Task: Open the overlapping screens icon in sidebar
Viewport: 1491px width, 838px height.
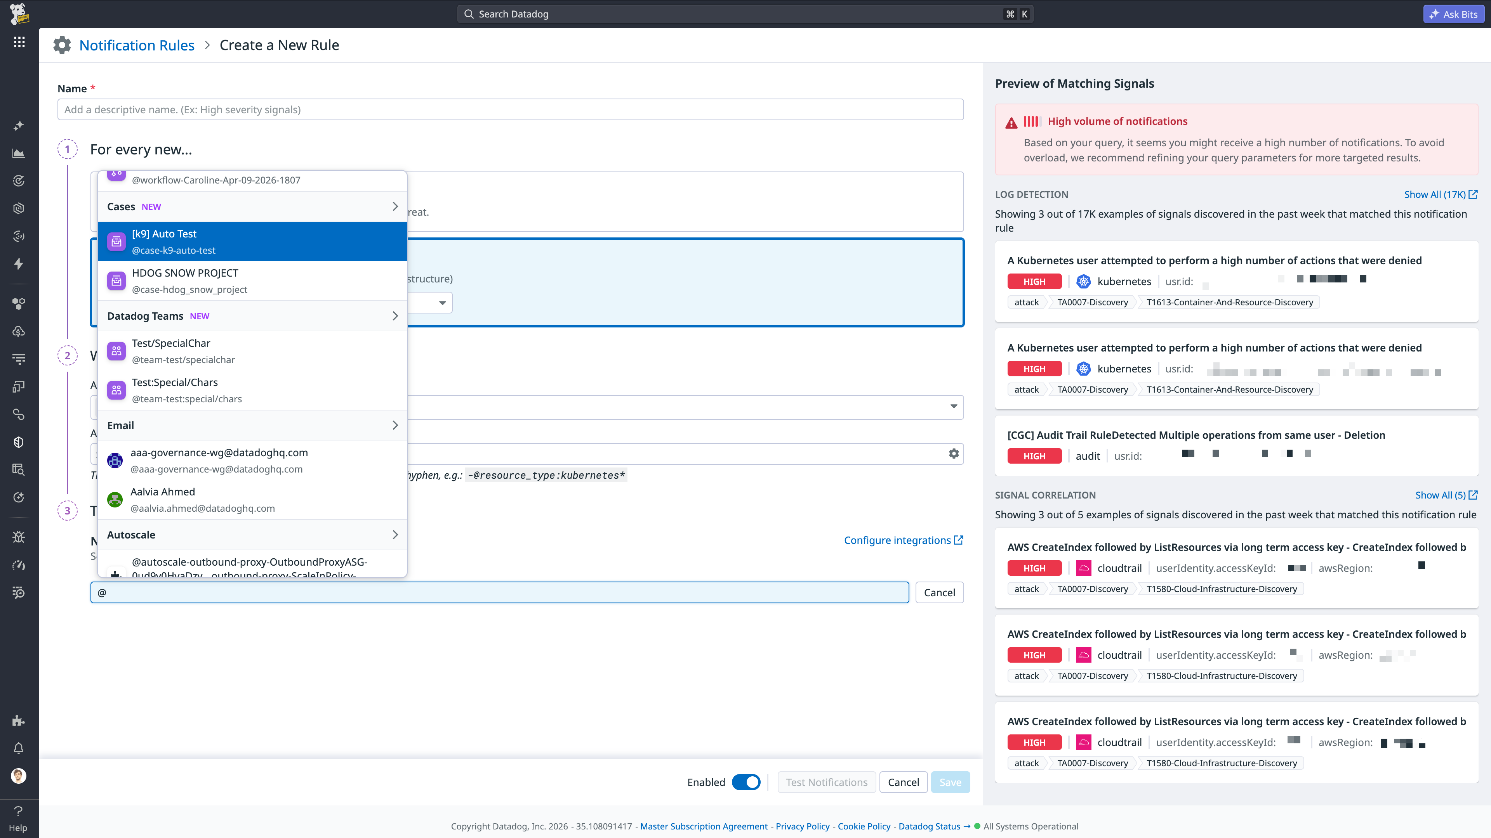Action: 19,387
